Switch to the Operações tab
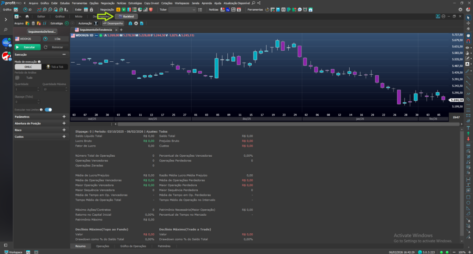Viewport: 473px width, 254px height. [103, 247]
